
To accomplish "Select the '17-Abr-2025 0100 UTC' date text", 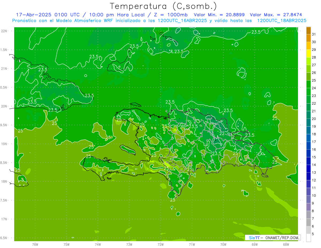I will pyautogui.click(x=48, y=15).
